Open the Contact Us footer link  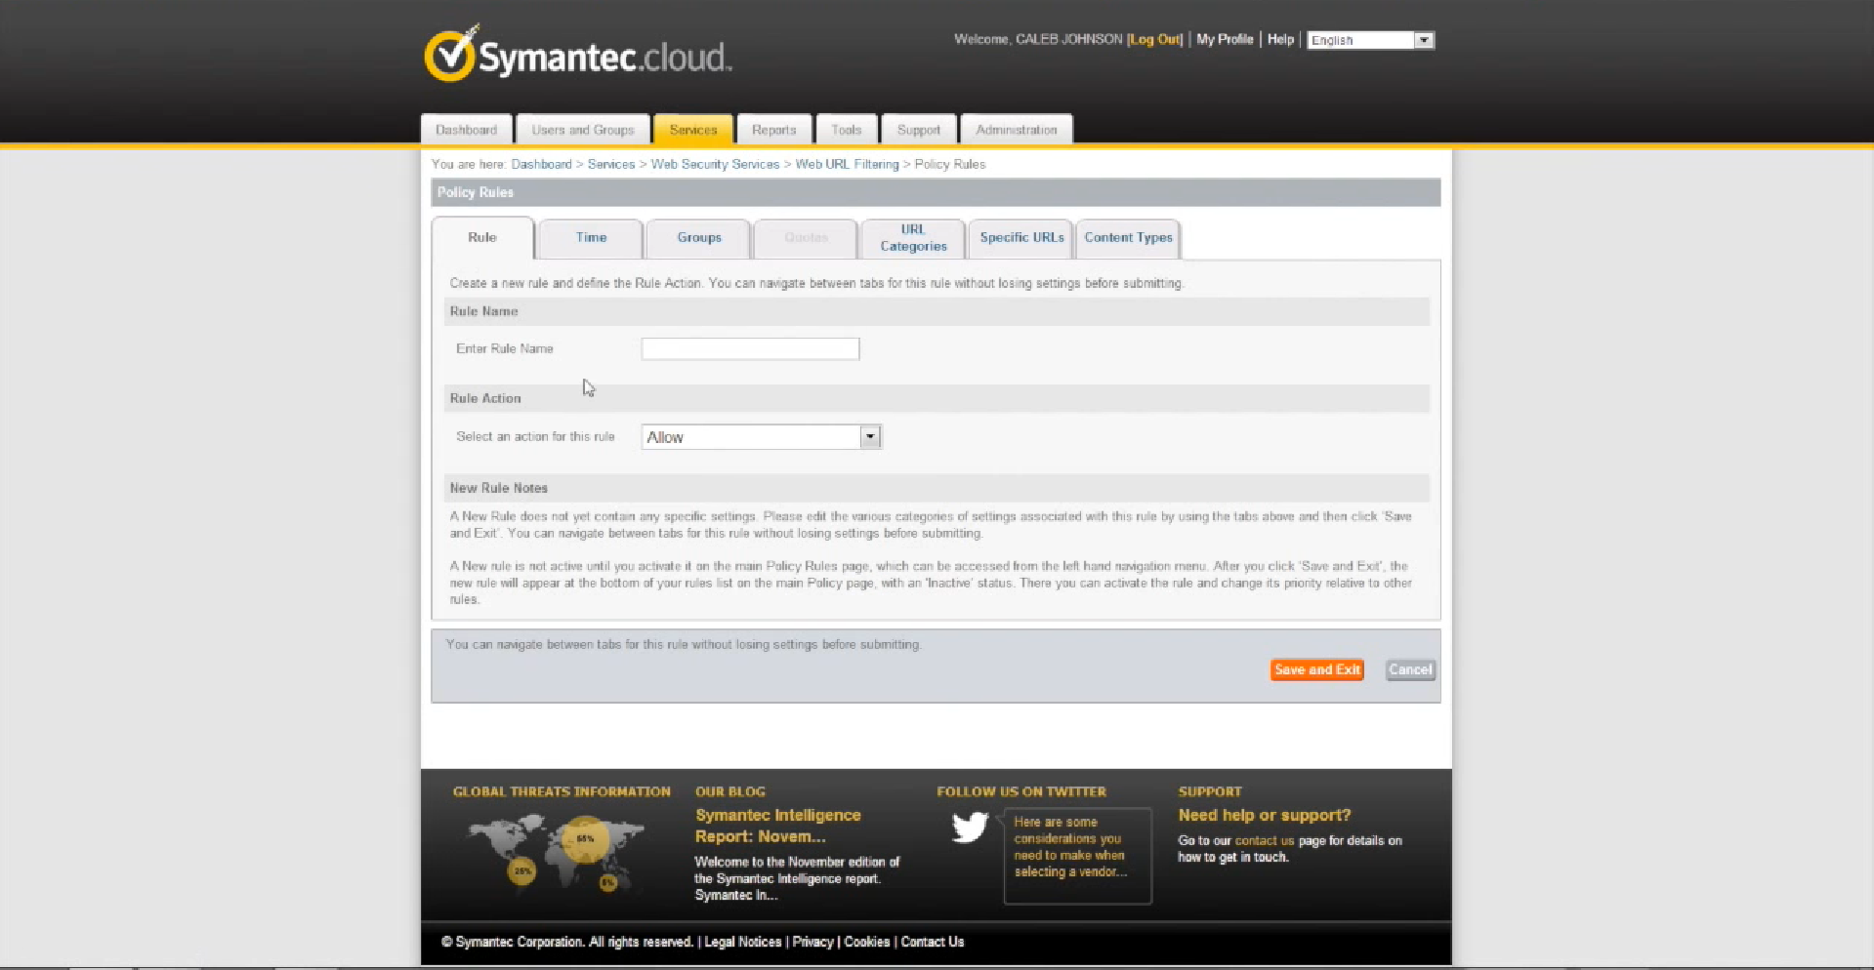click(x=932, y=942)
